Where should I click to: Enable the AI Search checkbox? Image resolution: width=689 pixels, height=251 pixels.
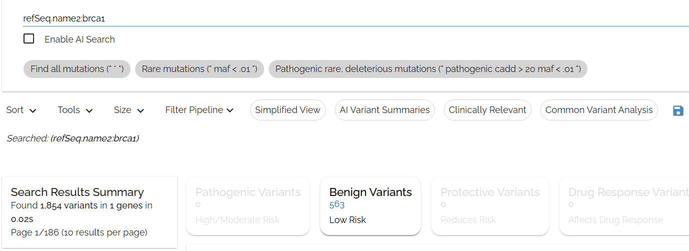point(29,39)
